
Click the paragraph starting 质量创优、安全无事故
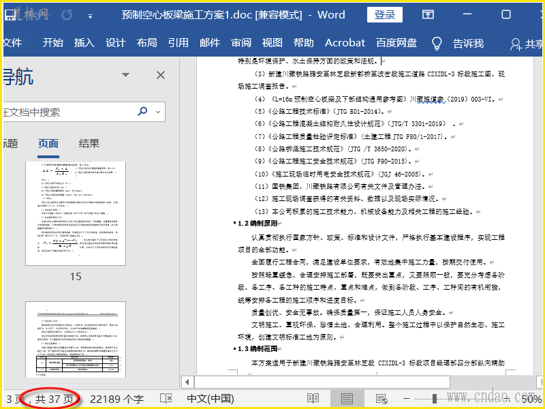pos(350,313)
